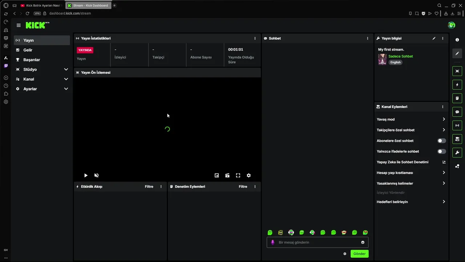
Task: Click the three-dots icon at bottom of right bar
Action: 457,166
